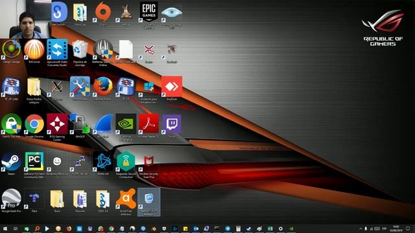Viewport: 415px width, 233px height.
Task: Open the Action Center notifications icon
Action: (408, 228)
